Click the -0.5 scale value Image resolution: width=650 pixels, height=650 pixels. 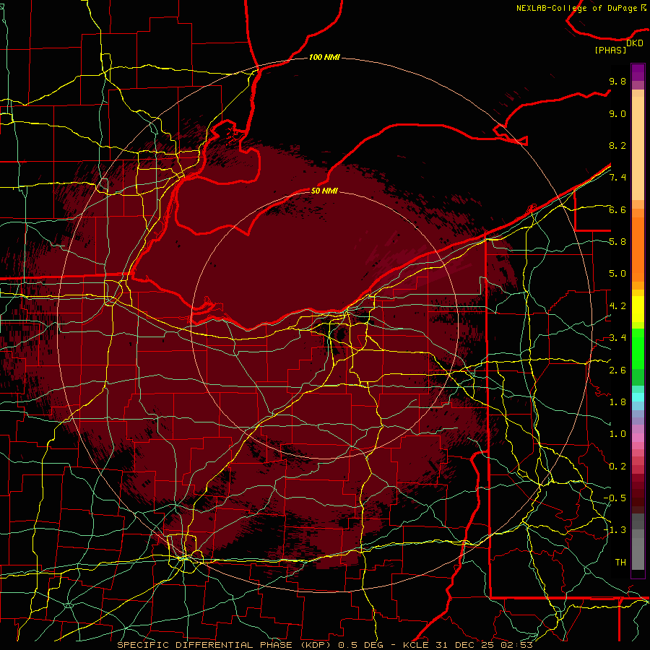[615, 498]
